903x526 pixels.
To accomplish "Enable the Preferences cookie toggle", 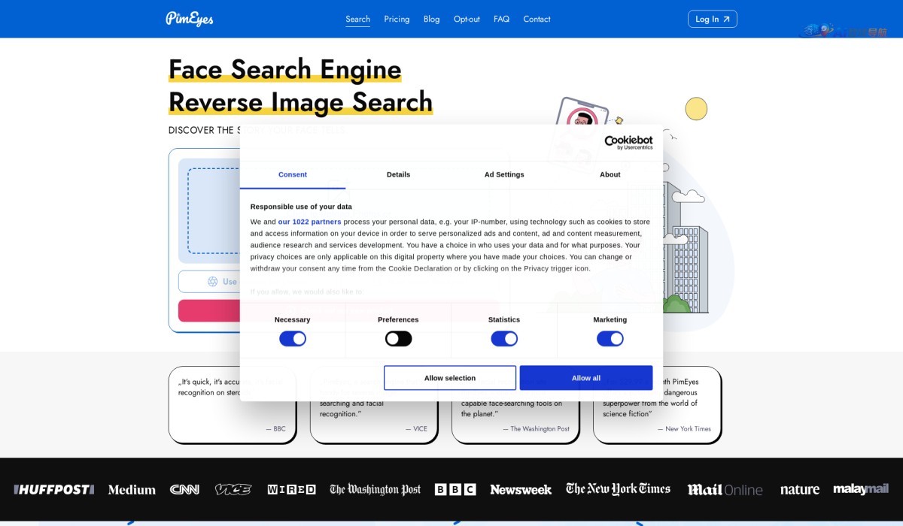I will (398, 339).
